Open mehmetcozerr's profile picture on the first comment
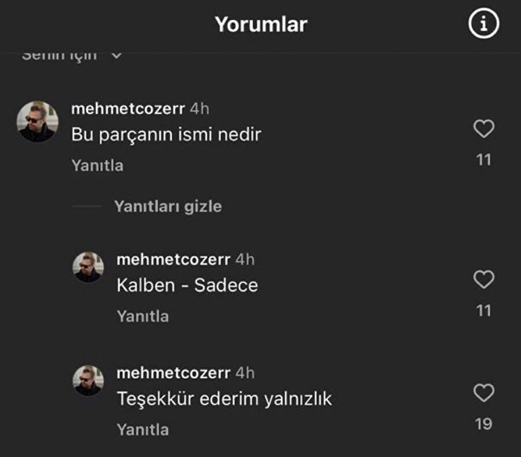Viewport: 521px width, 457px height. coord(39,120)
